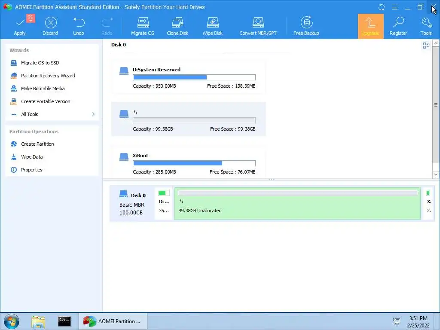
Task: Click the *: partition empty usage bar
Action: (194, 120)
